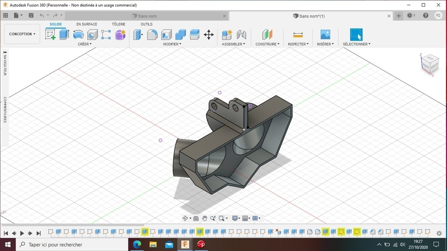This screenshot has height=251, width=447.
Task: Close the first Sans nom tab
Action: [224, 16]
